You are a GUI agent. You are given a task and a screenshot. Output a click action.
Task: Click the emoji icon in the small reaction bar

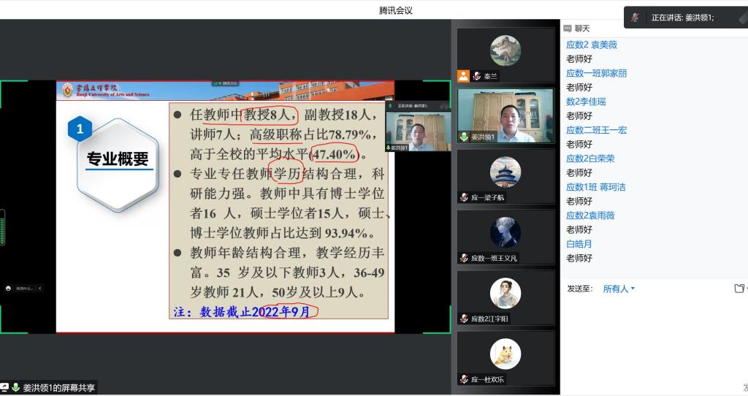pyautogui.click(x=8, y=288)
